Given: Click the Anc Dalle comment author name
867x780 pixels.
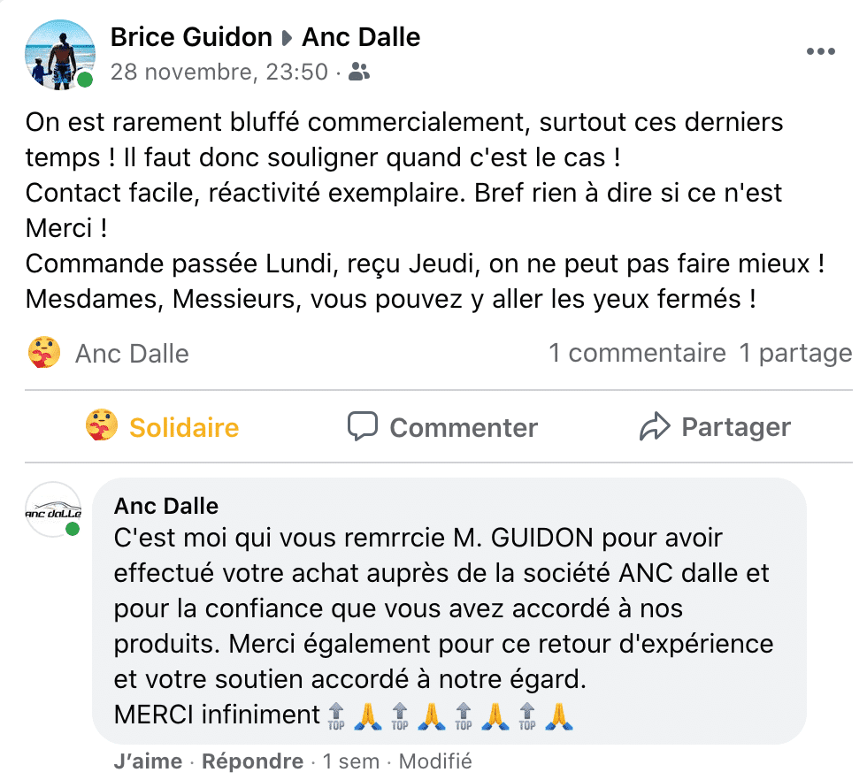Looking at the screenshot, I should click(166, 506).
